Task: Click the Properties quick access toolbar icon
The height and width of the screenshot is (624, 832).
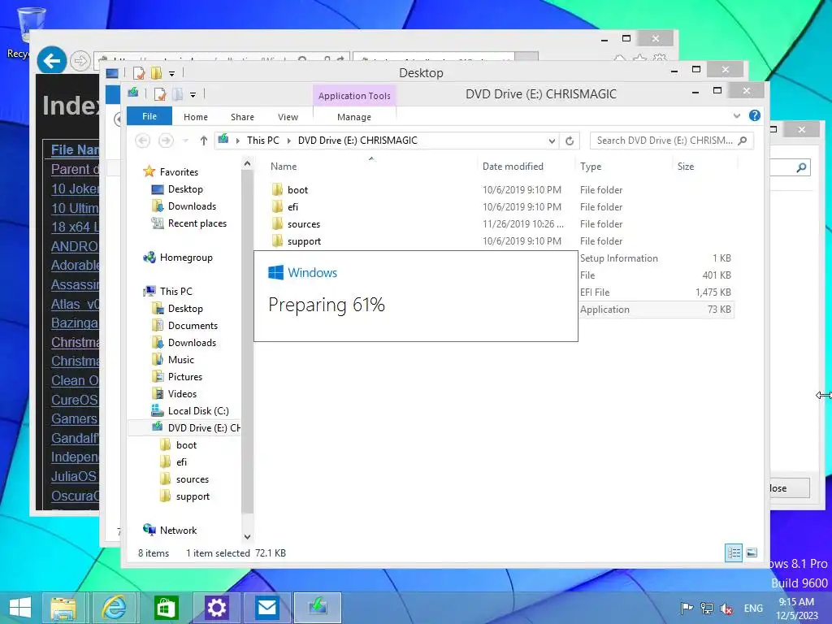Action: click(x=160, y=94)
